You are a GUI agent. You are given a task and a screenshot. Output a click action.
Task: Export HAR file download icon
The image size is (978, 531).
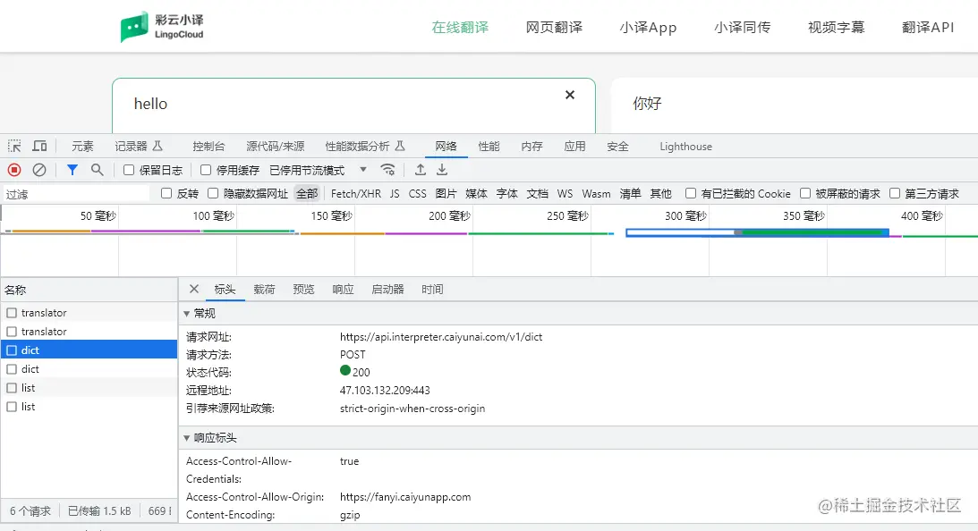pos(442,170)
